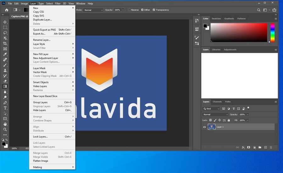Toggle the Dither checkbox
This screenshot has height=173, width=283.
coord(142,10)
